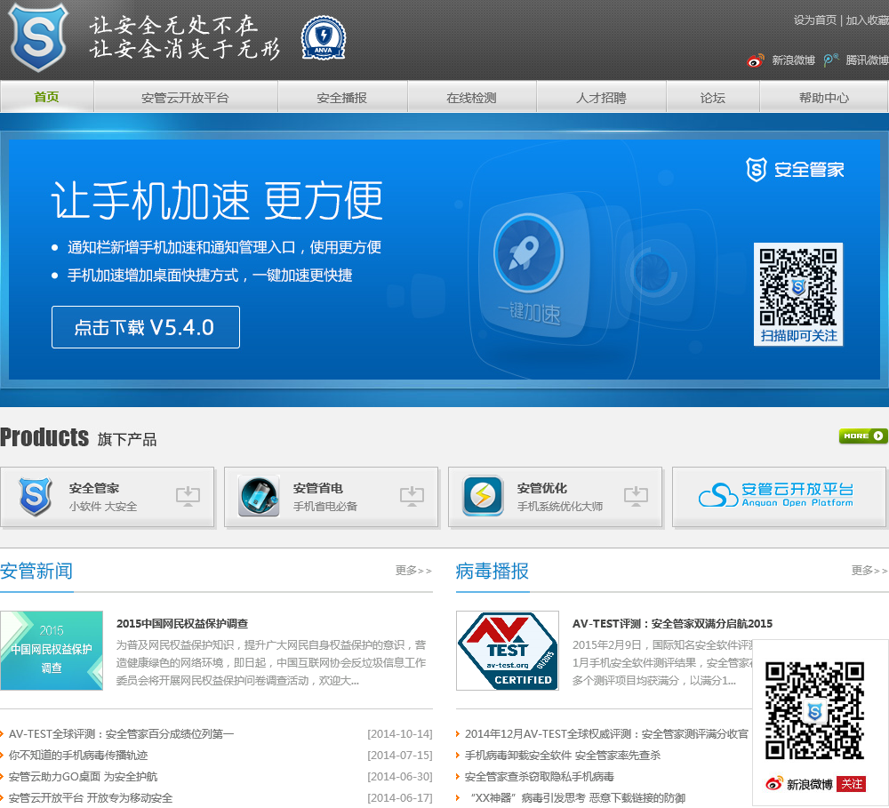Click 设为首页 link
The image size is (889, 808).
(x=814, y=20)
